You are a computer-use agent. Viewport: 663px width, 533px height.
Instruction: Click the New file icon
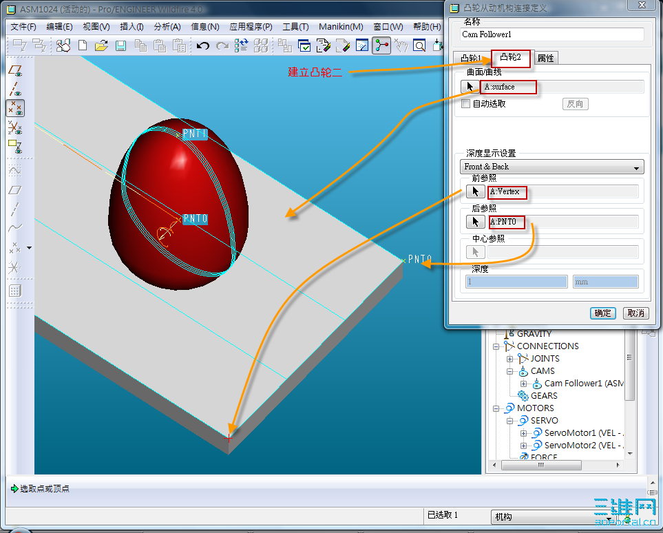point(83,45)
